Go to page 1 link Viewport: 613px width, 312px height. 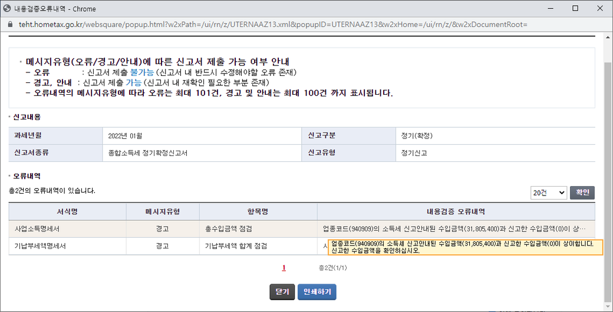coord(284,268)
